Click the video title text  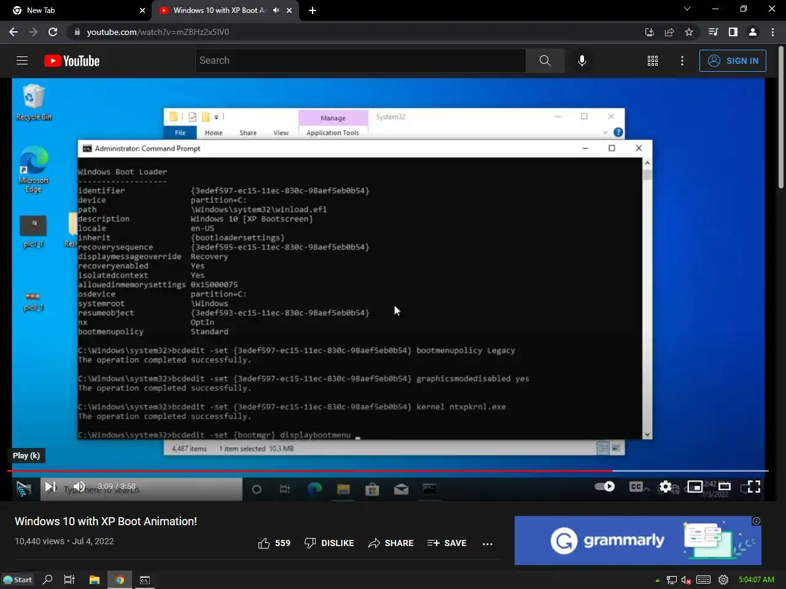(x=106, y=521)
